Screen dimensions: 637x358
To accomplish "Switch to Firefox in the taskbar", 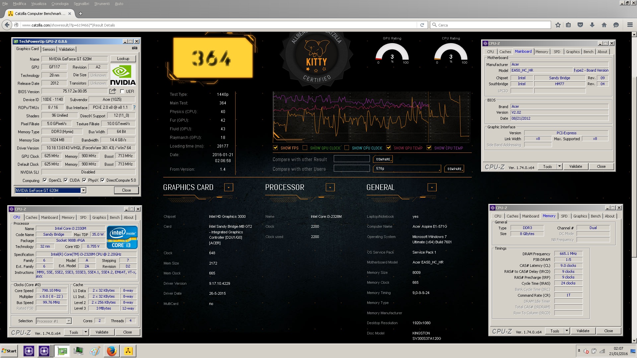I will pyautogui.click(x=112, y=351).
